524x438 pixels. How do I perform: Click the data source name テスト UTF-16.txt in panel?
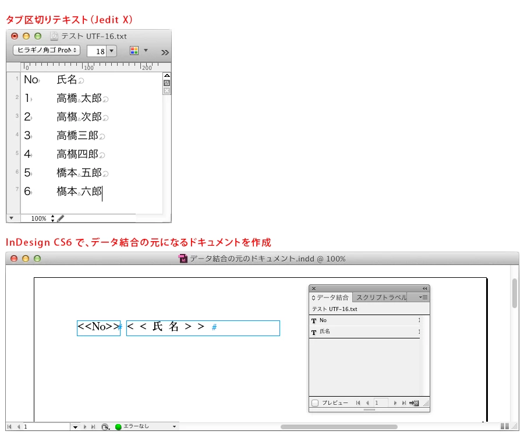coord(335,309)
